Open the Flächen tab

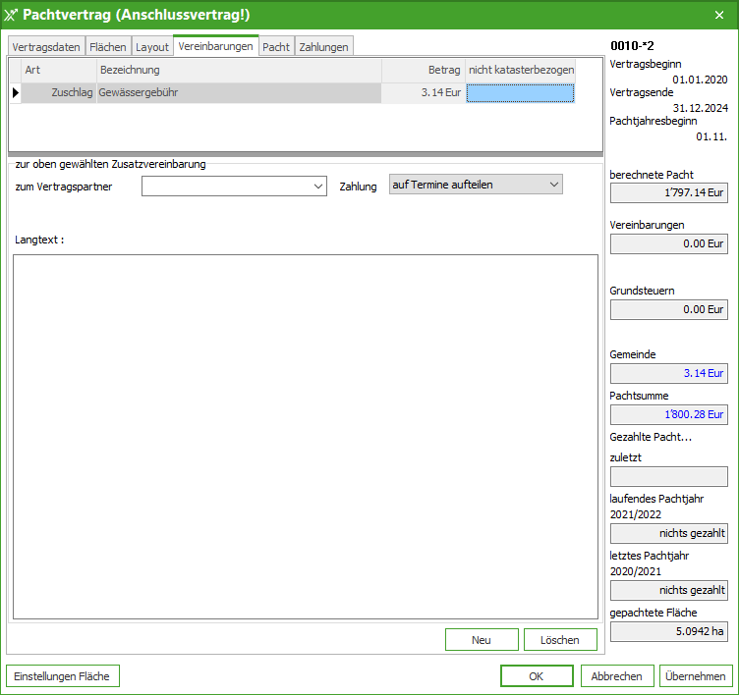108,47
